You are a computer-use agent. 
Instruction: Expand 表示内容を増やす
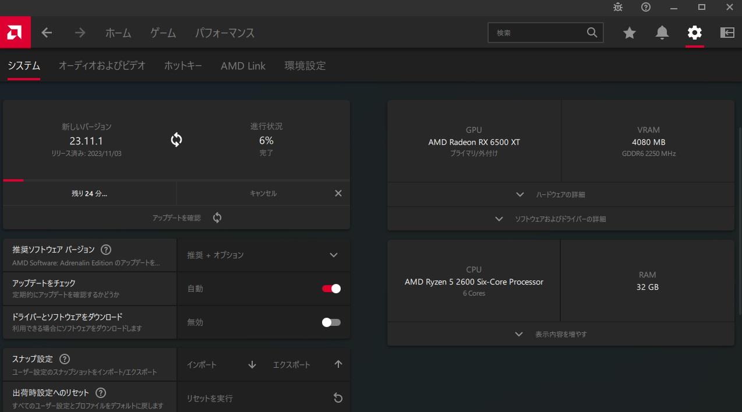[x=561, y=334]
